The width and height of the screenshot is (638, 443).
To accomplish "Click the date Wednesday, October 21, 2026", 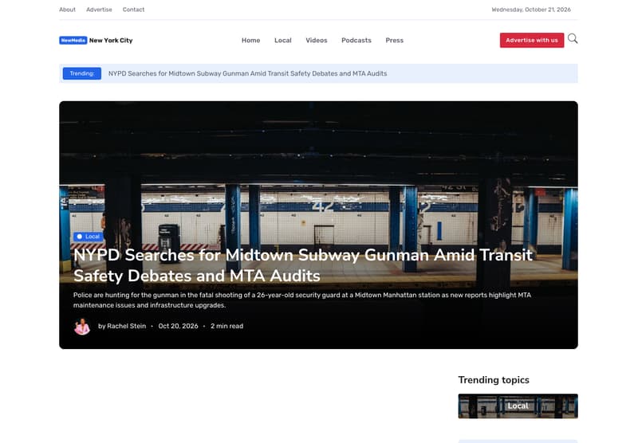I will (531, 10).
